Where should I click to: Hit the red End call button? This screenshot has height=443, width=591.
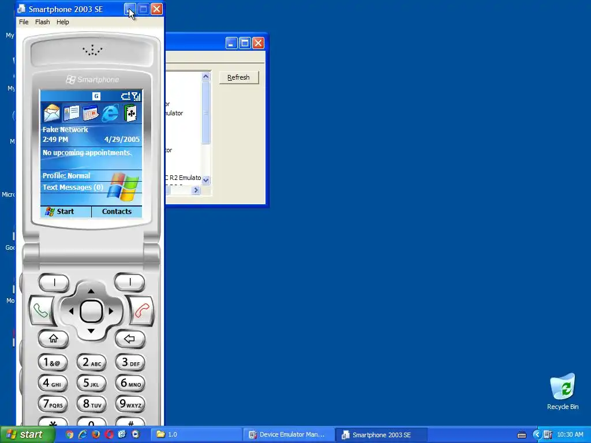tap(142, 311)
